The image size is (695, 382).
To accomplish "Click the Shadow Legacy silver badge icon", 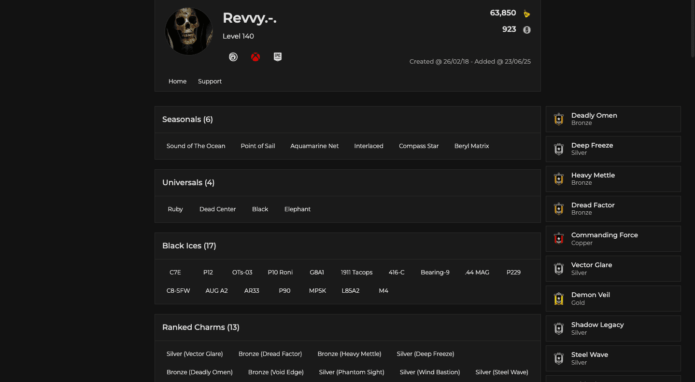I will point(558,328).
